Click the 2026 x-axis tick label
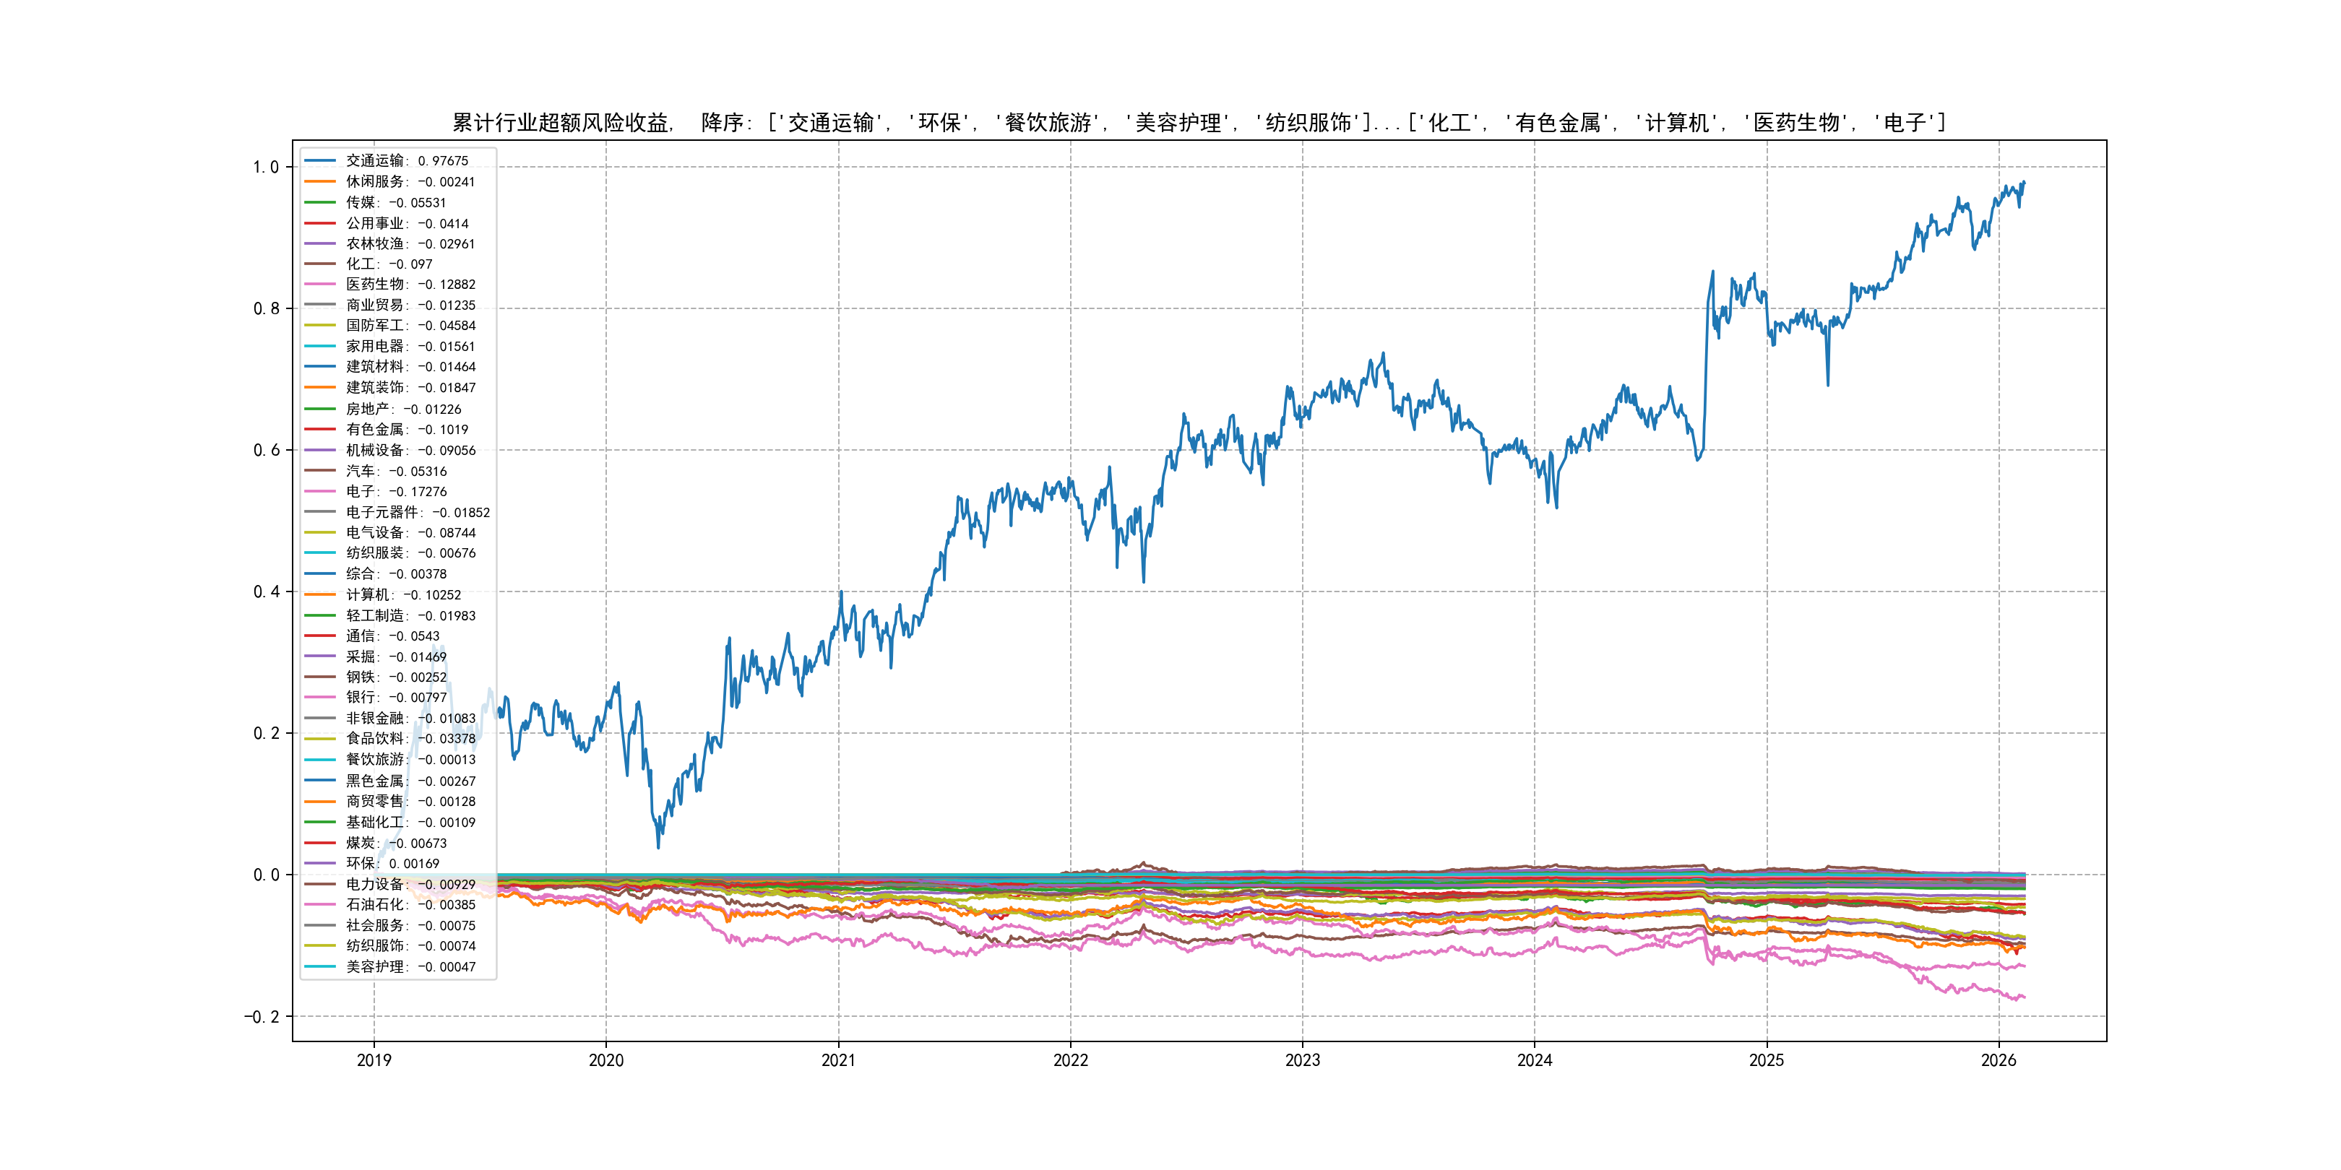 point(1998,1060)
